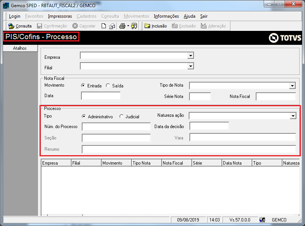Click the Empresa column header
This screenshot has width=305, height=226.
(56, 163)
